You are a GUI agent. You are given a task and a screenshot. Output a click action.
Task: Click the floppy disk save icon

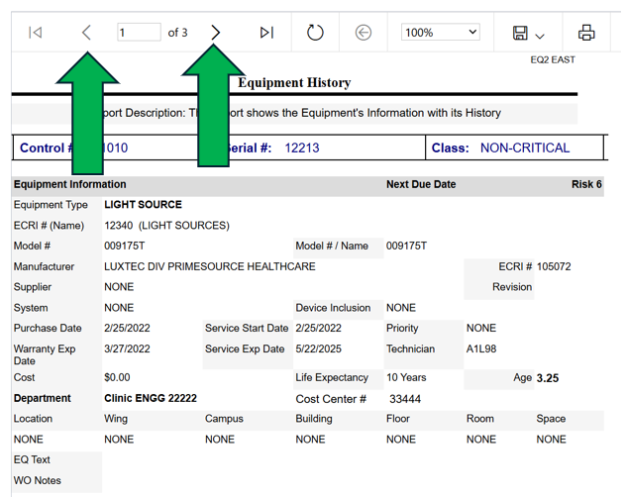point(520,34)
